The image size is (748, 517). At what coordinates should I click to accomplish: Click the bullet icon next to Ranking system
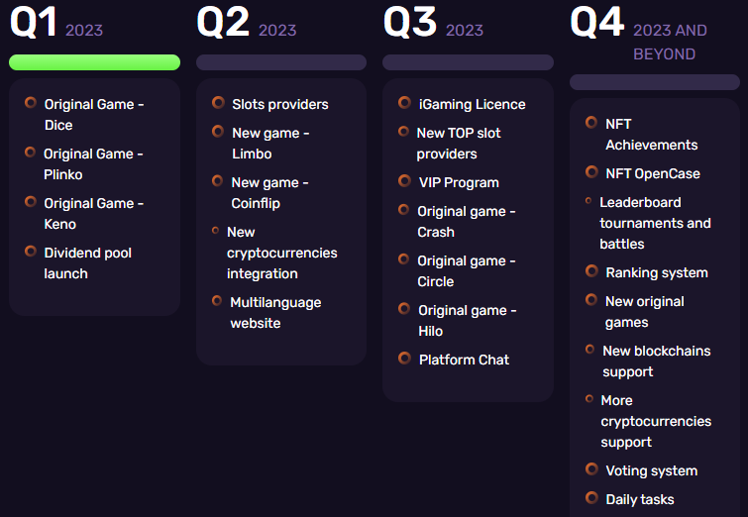point(591,271)
